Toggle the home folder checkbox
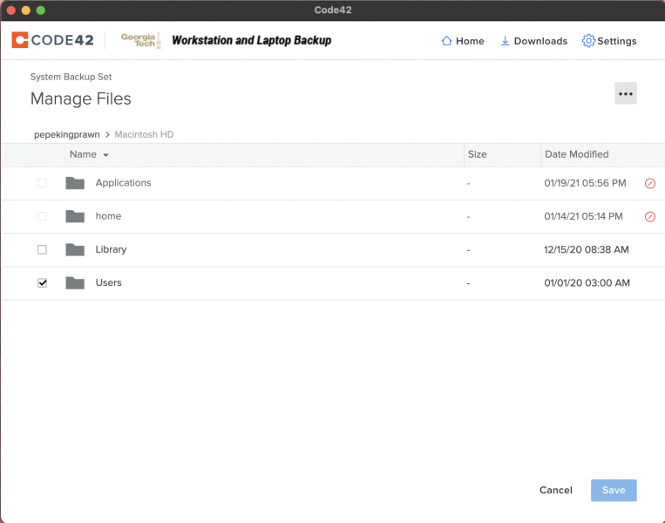Image resolution: width=665 pixels, height=523 pixels. click(42, 216)
